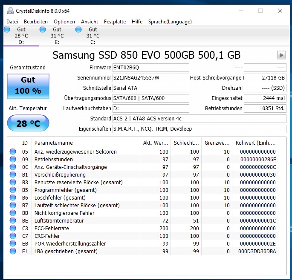Click raw value 000D3DD30DBA
This screenshot has width=292, height=280.
coord(257,251)
